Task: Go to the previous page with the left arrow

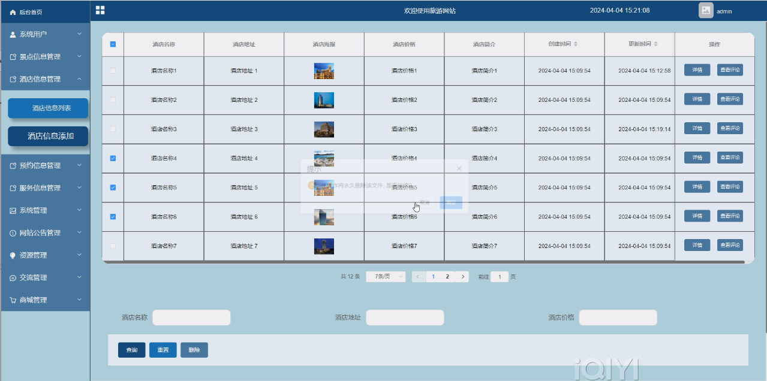Action: (x=418, y=277)
